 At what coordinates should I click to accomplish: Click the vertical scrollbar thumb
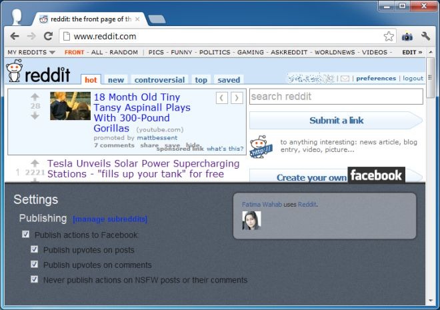430,78
